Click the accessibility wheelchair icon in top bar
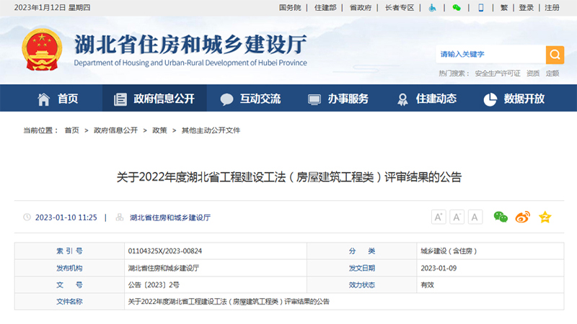Viewport: 577px width, 324px height. click(x=432, y=8)
